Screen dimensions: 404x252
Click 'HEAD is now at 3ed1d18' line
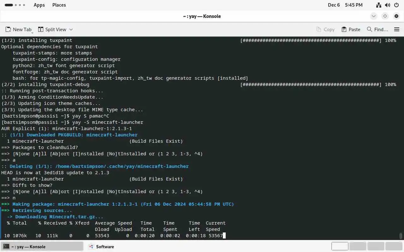[x=55, y=173]
